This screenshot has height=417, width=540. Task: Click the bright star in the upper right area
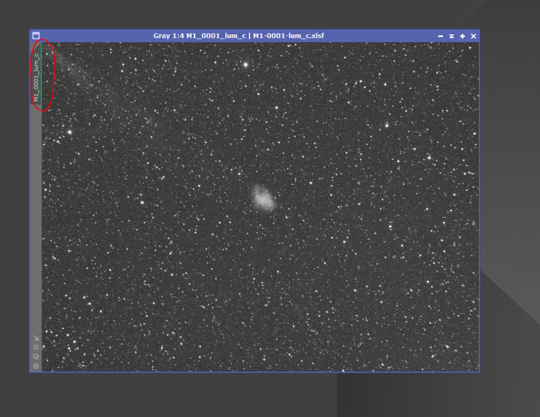tap(387, 125)
